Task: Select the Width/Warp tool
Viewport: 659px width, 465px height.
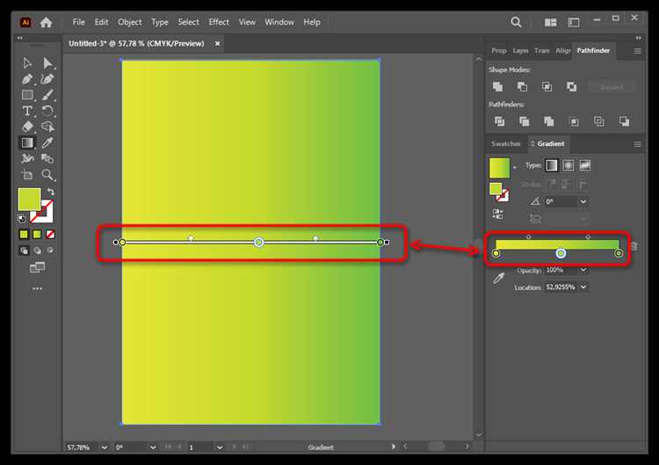Action: tap(27, 158)
